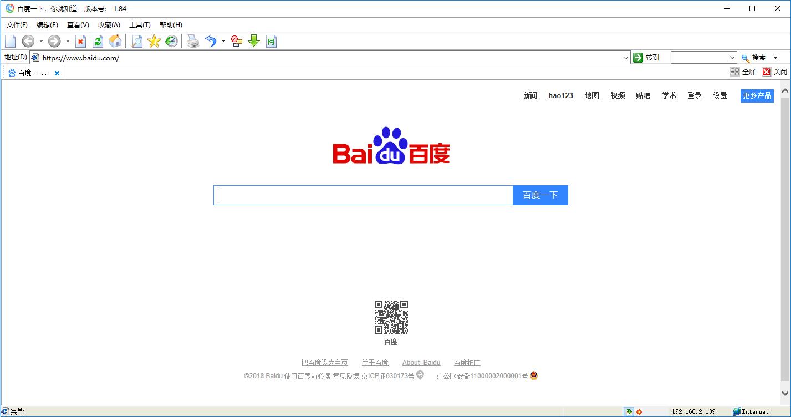Open the address bar dropdown arrow
This screenshot has width=791, height=417.
(x=626, y=57)
